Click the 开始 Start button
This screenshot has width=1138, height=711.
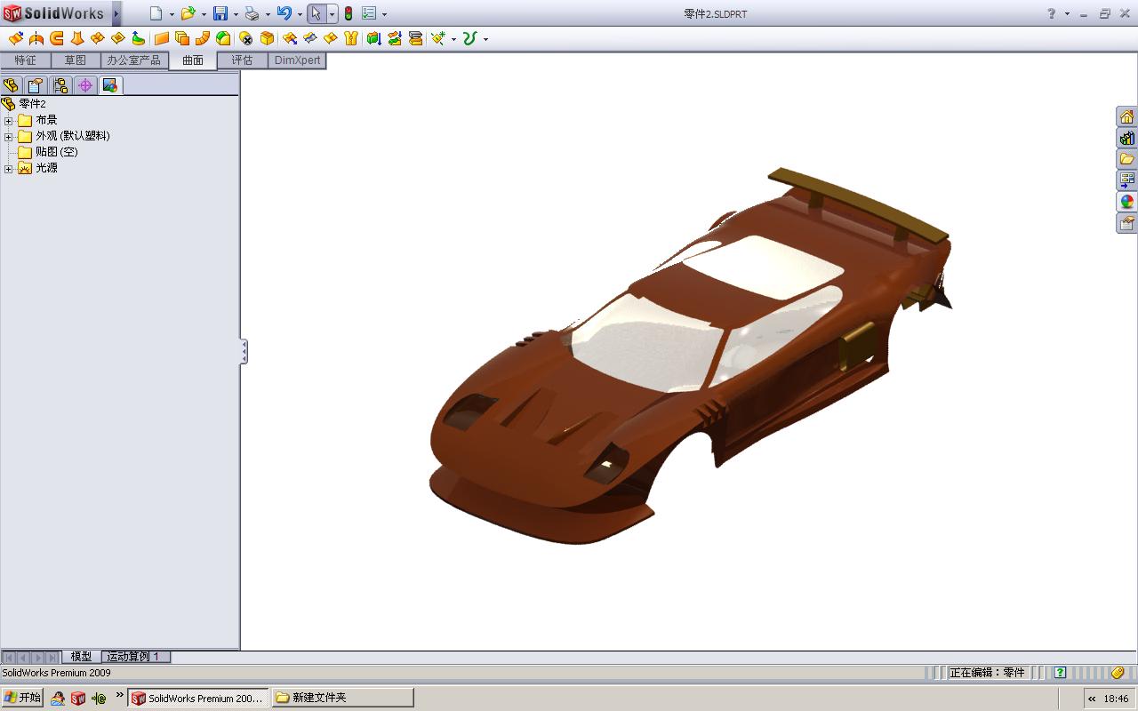(22, 698)
